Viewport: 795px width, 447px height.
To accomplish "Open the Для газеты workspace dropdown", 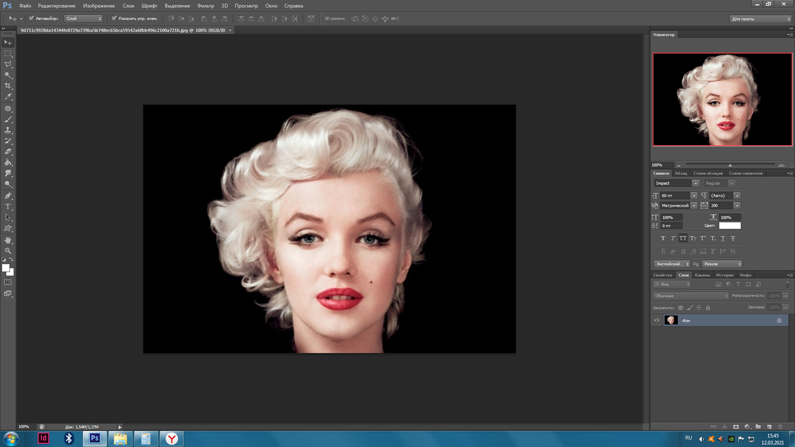I will pos(761,19).
